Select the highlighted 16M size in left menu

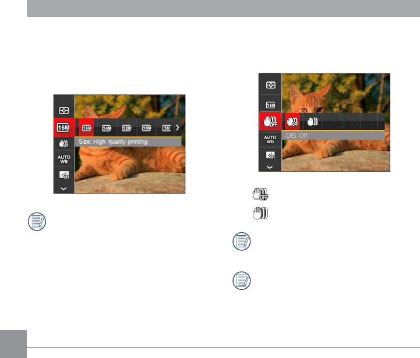[63, 127]
